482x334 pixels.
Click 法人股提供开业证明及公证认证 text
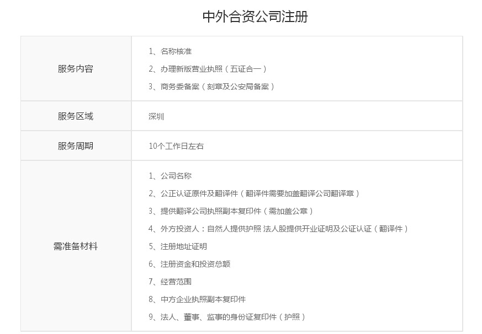pyautogui.click(x=317, y=229)
